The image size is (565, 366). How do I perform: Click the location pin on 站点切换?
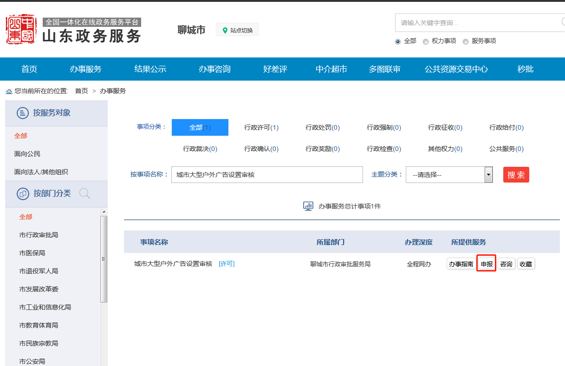click(225, 29)
